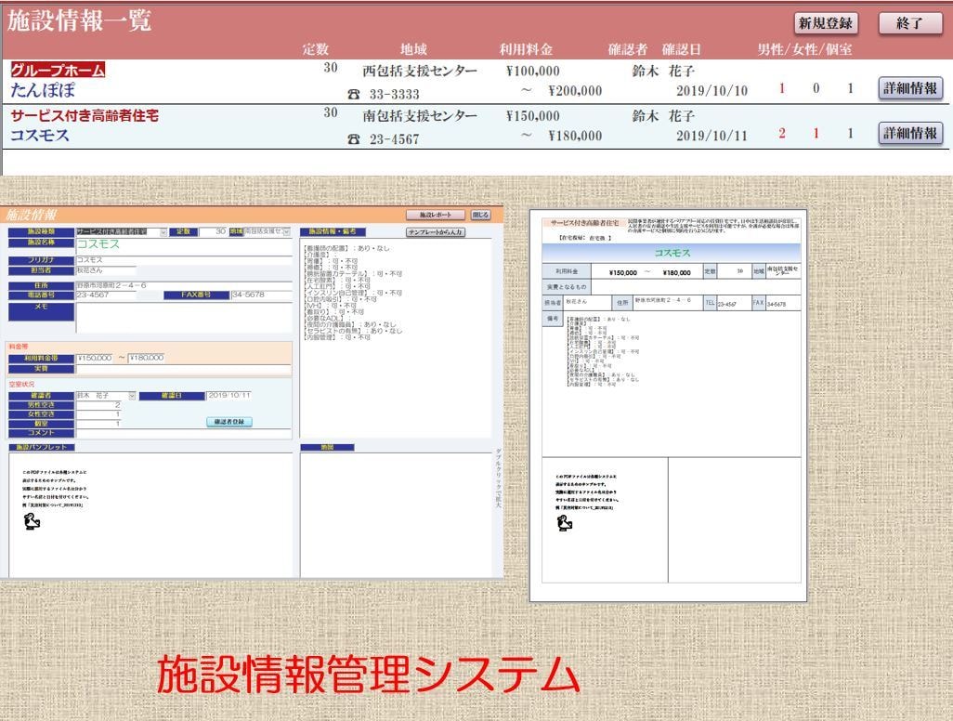Image resolution: width=953 pixels, height=721 pixels.
Task: Click the confirmation date 2019/10/11 in the list
Action: click(x=711, y=135)
